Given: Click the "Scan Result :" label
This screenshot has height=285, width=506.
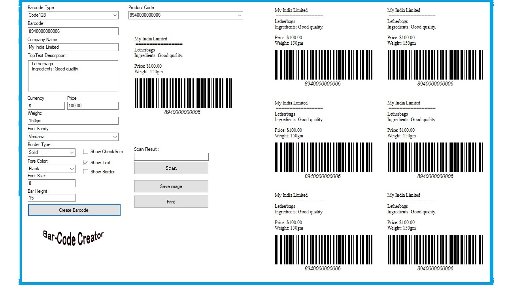Looking at the screenshot, I should pos(147,149).
